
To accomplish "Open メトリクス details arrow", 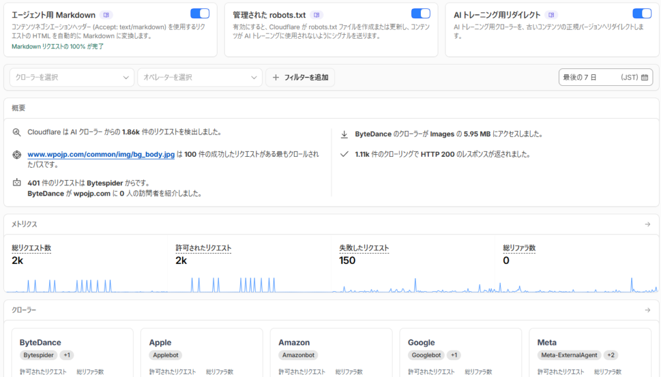I will (x=647, y=225).
